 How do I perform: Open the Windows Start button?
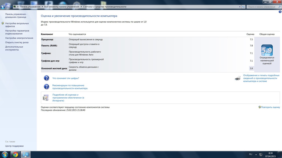tap(5, 154)
